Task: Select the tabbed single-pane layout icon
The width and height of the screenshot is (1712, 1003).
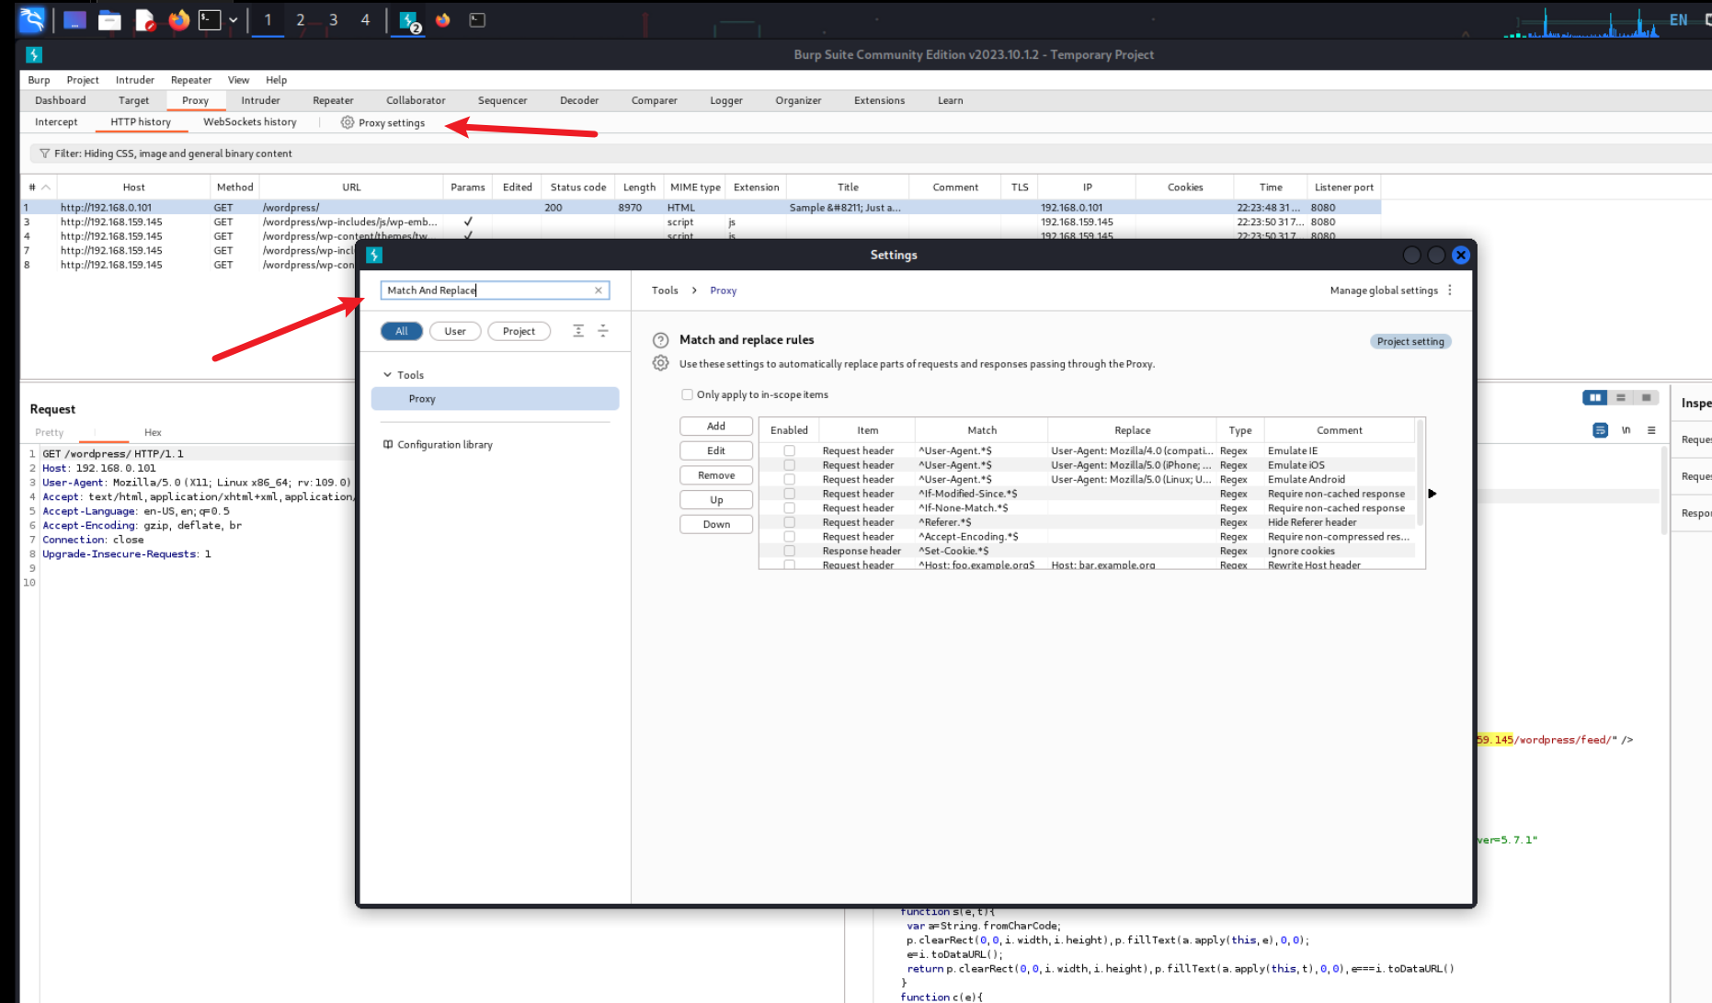Action: (1646, 397)
